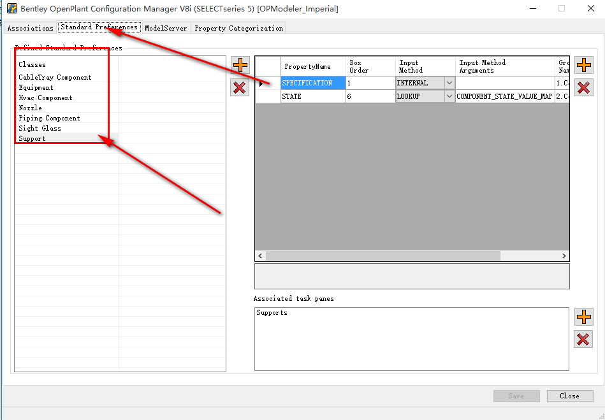The image size is (605, 420).
Task: Click Box Order cell with value 6
Action: click(x=370, y=96)
